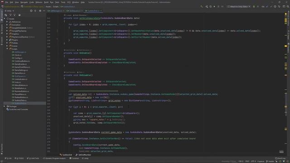Open the Build menu
The height and width of the screenshot is (163, 290).
(46, 2)
